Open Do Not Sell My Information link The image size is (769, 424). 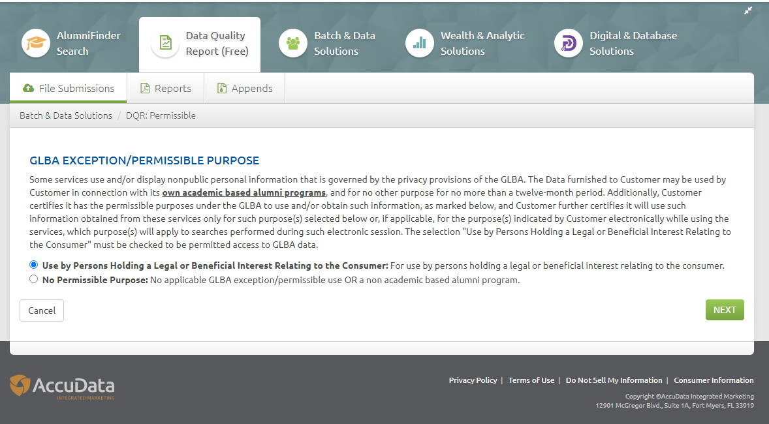pos(614,380)
